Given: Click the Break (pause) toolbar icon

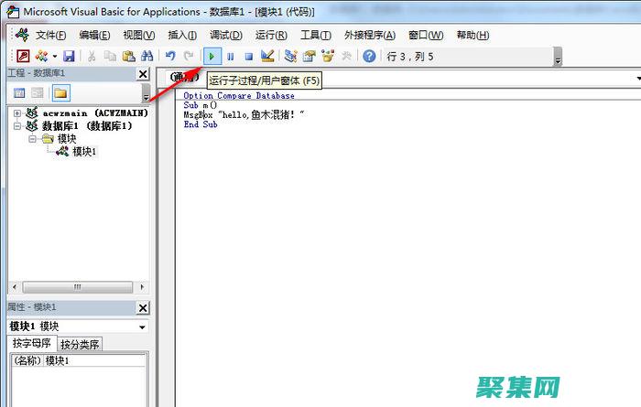Looking at the screenshot, I should tap(230, 57).
